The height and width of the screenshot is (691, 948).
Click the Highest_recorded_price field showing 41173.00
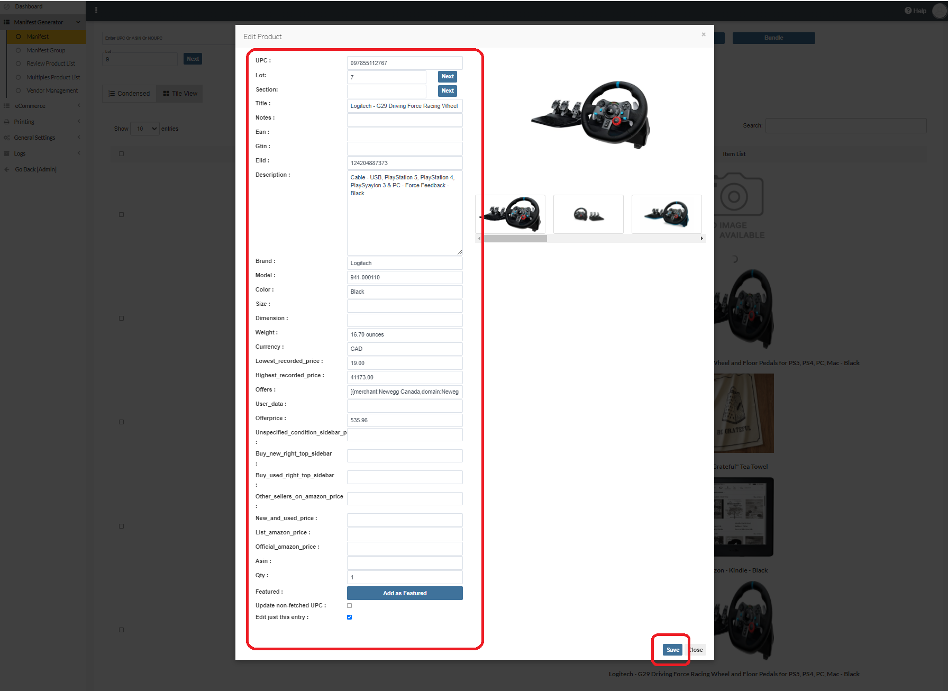(405, 377)
